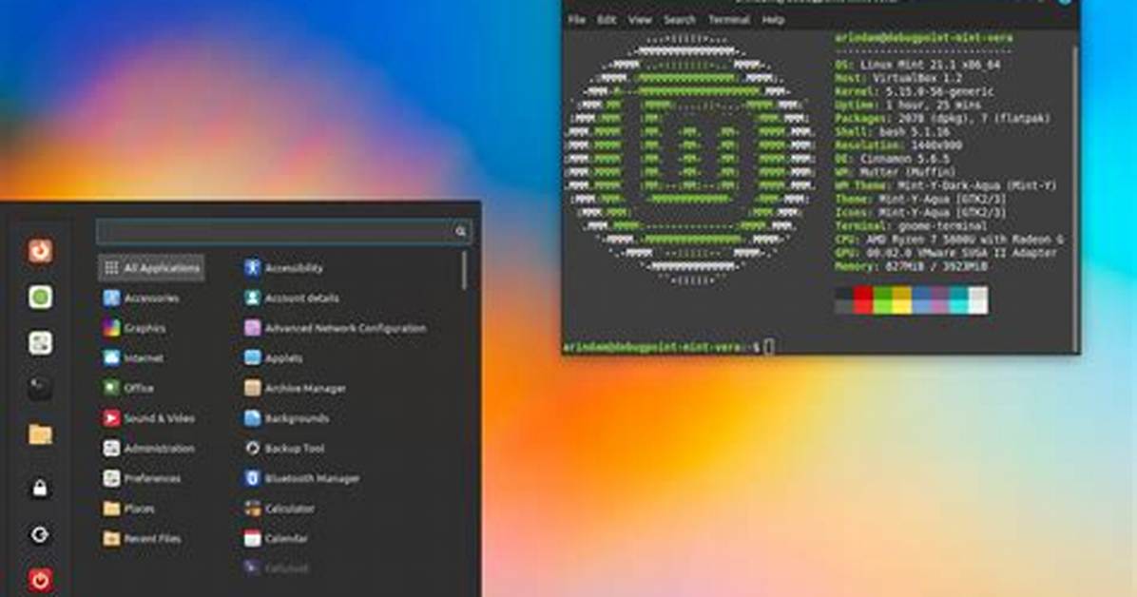Click the Administration category label
Image resolution: width=1137 pixels, height=597 pixels.
(x=159, y=449)
